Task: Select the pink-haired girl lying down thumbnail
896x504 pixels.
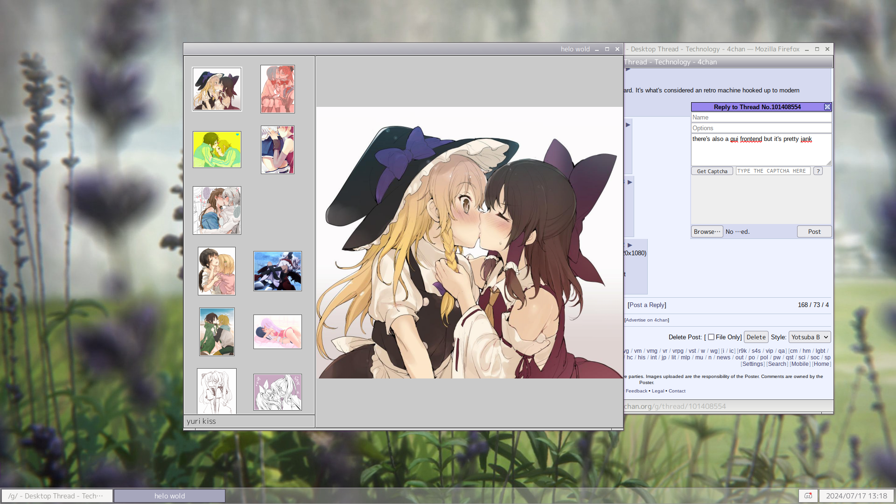Action: (278, 332)
